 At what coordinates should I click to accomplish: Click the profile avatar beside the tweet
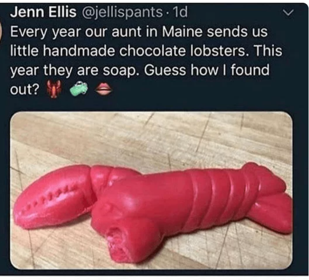[1, 31]
